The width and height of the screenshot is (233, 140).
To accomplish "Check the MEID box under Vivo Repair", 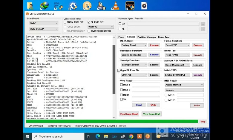I will 122,95.
